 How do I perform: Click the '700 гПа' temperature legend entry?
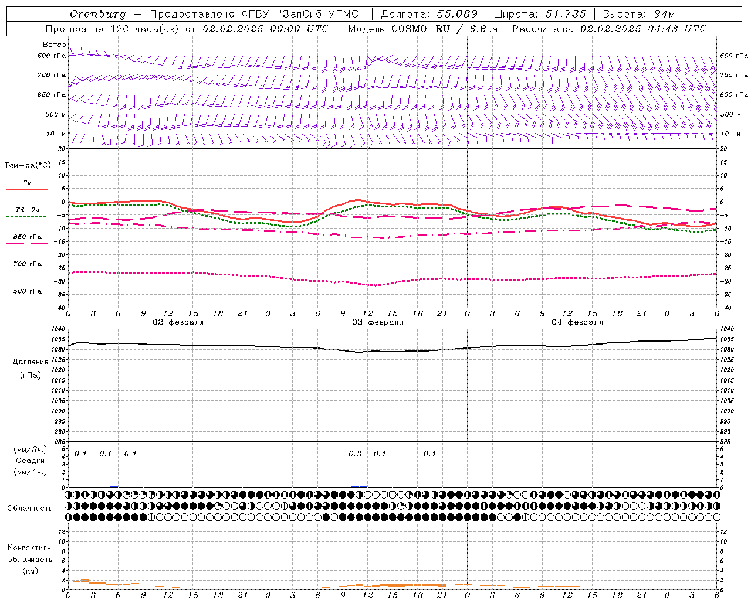27,264
